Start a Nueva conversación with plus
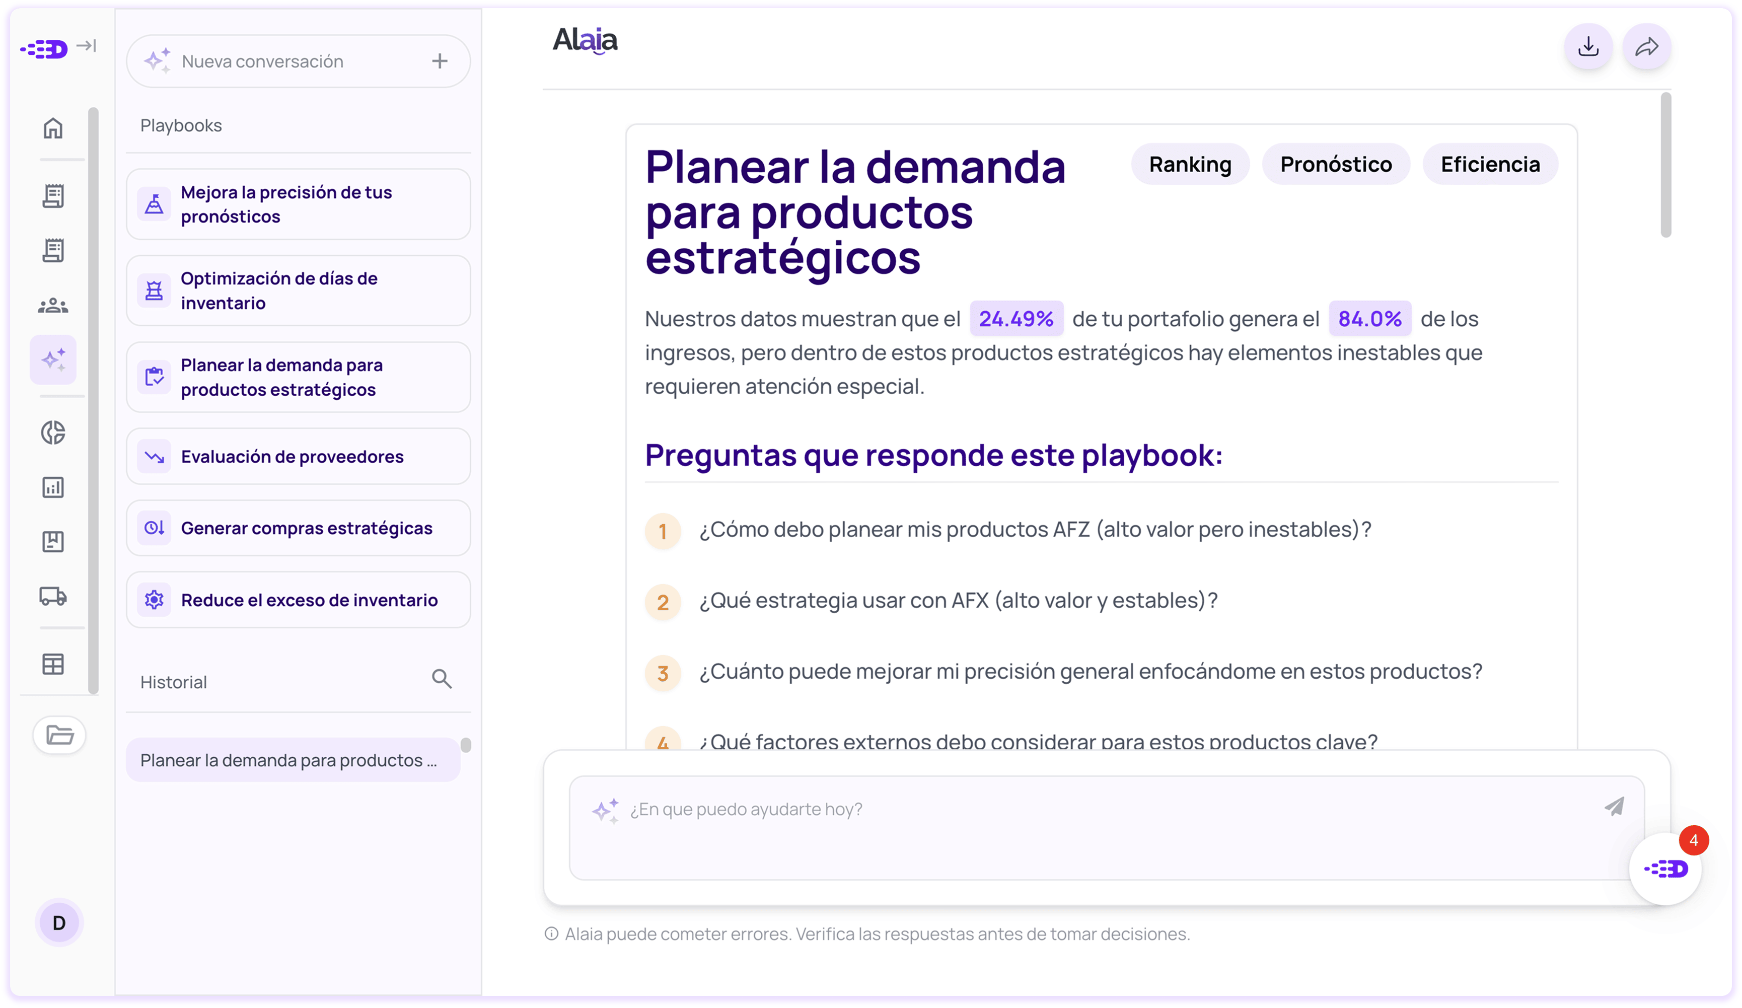1742x1008 pixels. [440, 61]
